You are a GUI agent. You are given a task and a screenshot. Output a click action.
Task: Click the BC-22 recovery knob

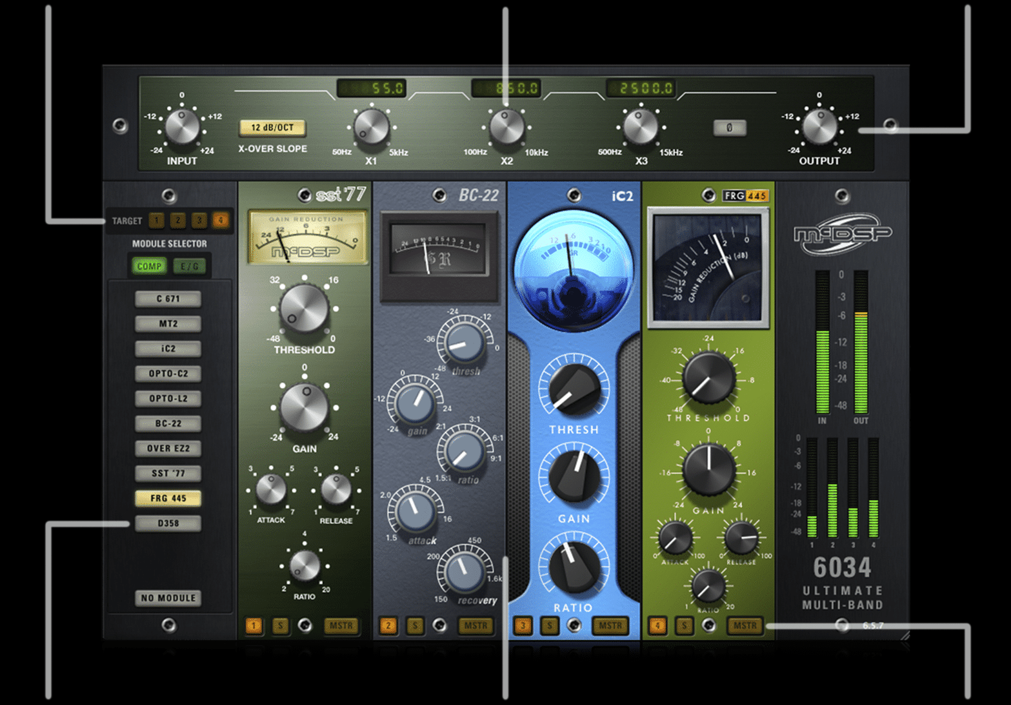click(465, 571)
